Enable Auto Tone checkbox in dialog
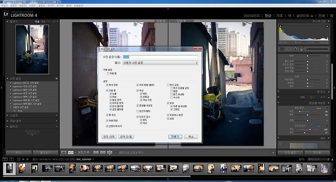Screen dimensions: 336x182 (108, 74)
